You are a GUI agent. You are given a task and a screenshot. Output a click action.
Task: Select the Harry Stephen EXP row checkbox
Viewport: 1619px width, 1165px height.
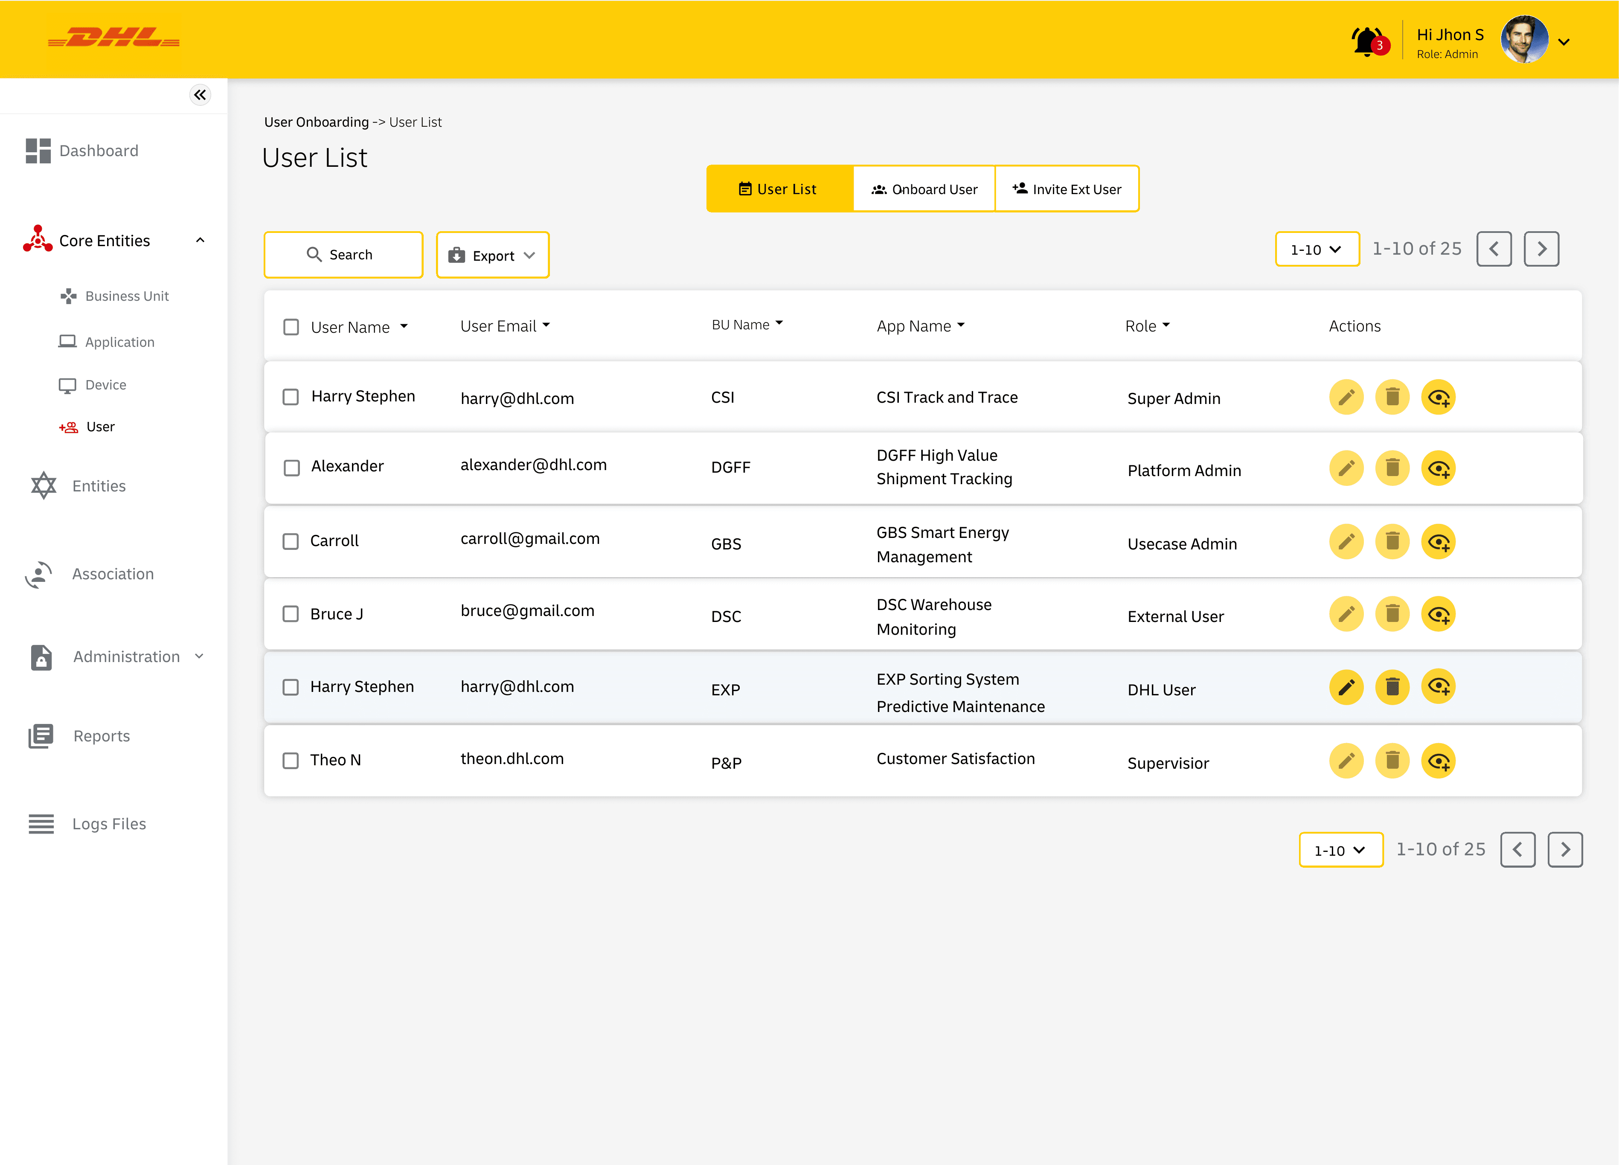[x=291, y=687]
